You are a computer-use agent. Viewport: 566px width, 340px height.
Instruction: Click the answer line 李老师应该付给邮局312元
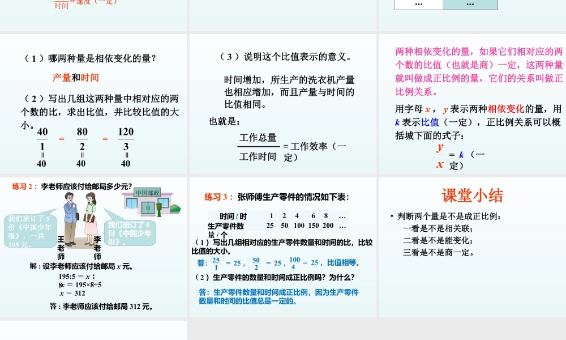[x=100, y=305]
